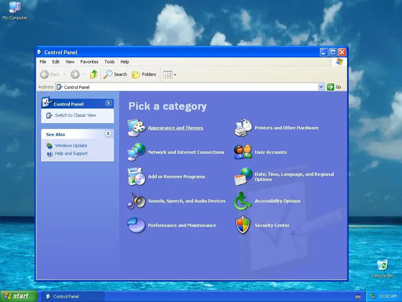Image resolution: width=402 pixels, height=302 pixels.
Task: Open the Add or Remove Programs CD icon
Action: [136, 177]
